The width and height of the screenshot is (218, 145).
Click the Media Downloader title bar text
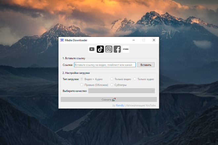(x=76, y=40)
